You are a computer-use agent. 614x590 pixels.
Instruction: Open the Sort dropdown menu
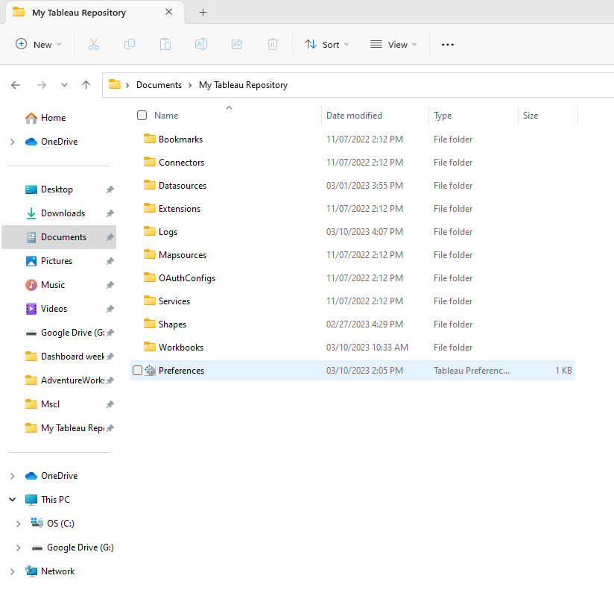tap(326, 45)
